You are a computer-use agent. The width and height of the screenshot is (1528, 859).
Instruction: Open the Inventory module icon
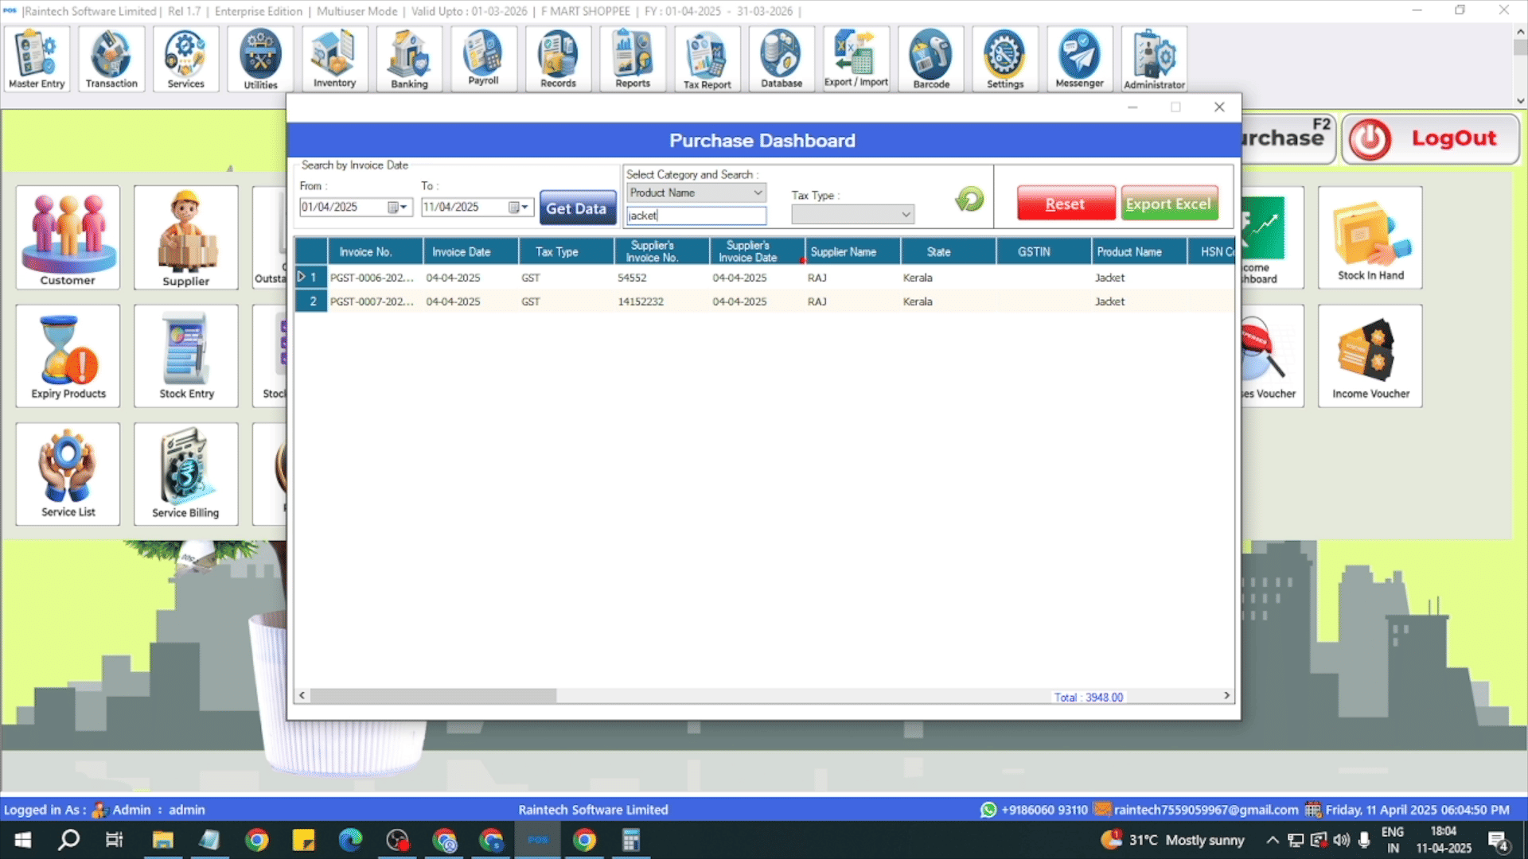[x=334, y=59]
